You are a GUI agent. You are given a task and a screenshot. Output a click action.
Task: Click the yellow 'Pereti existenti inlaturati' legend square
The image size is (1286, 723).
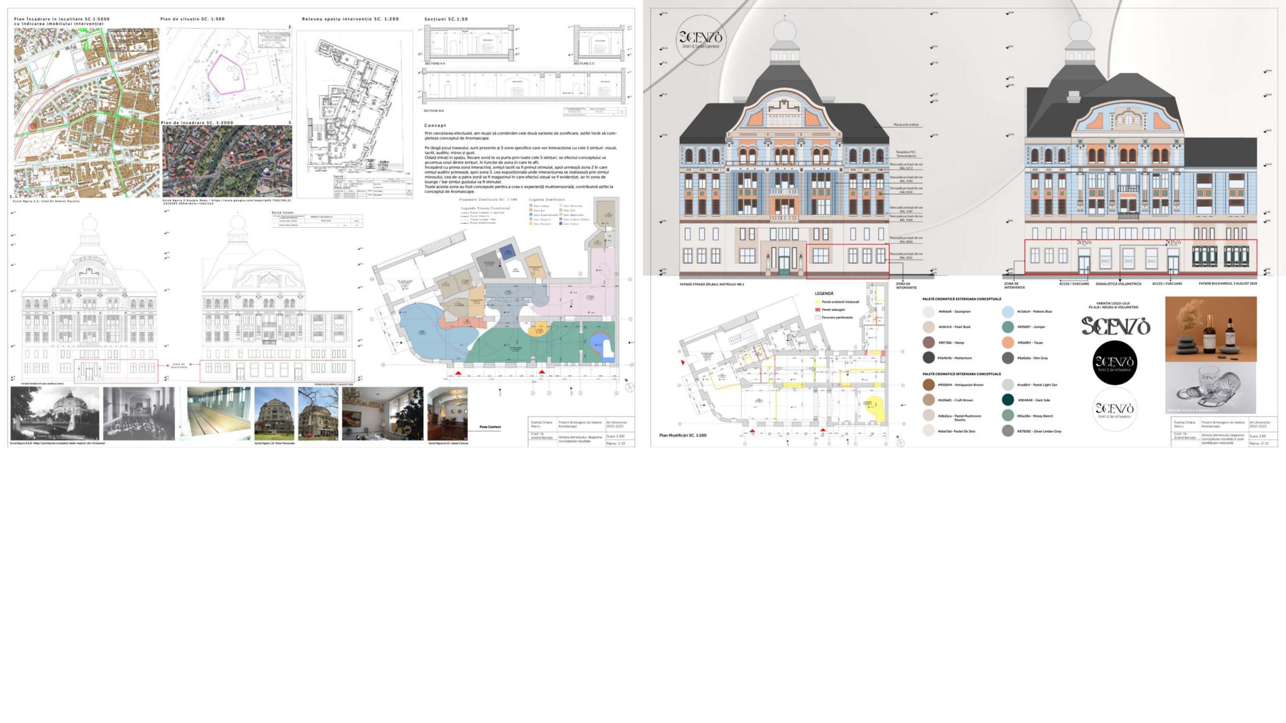coord(818,302)
